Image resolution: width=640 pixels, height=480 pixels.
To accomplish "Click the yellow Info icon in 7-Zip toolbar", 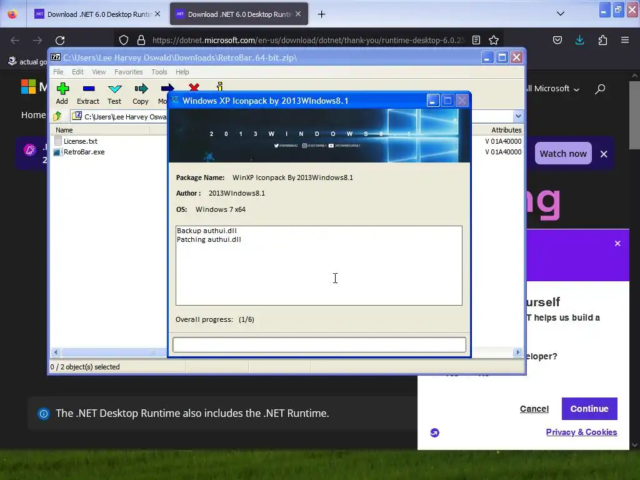I will click(219, 86).
